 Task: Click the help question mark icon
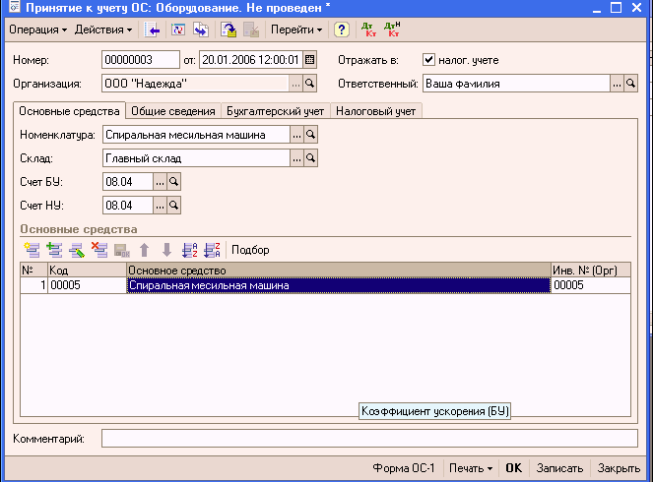(342, 30)
